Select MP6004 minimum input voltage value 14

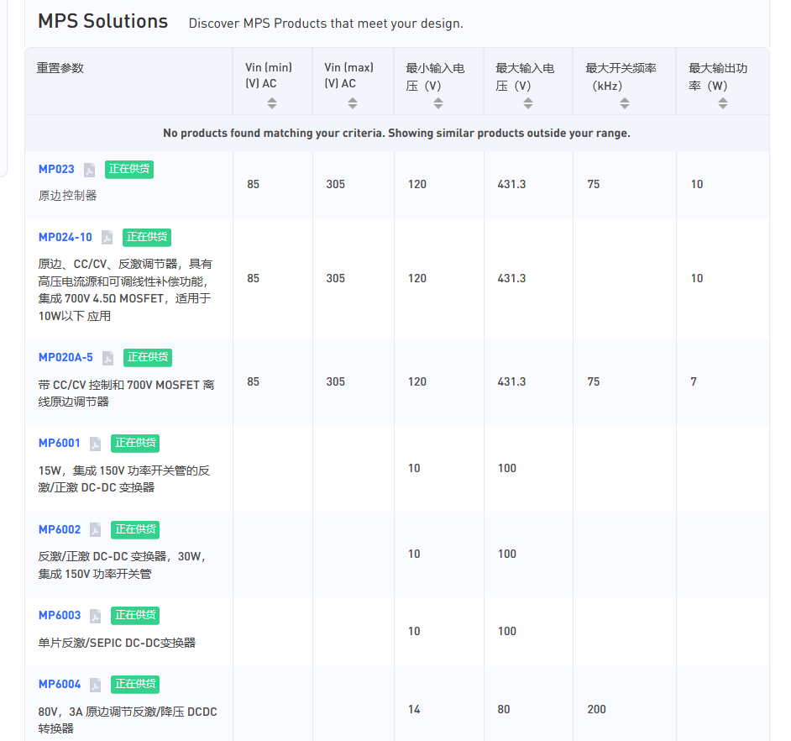tap(414, 709)
